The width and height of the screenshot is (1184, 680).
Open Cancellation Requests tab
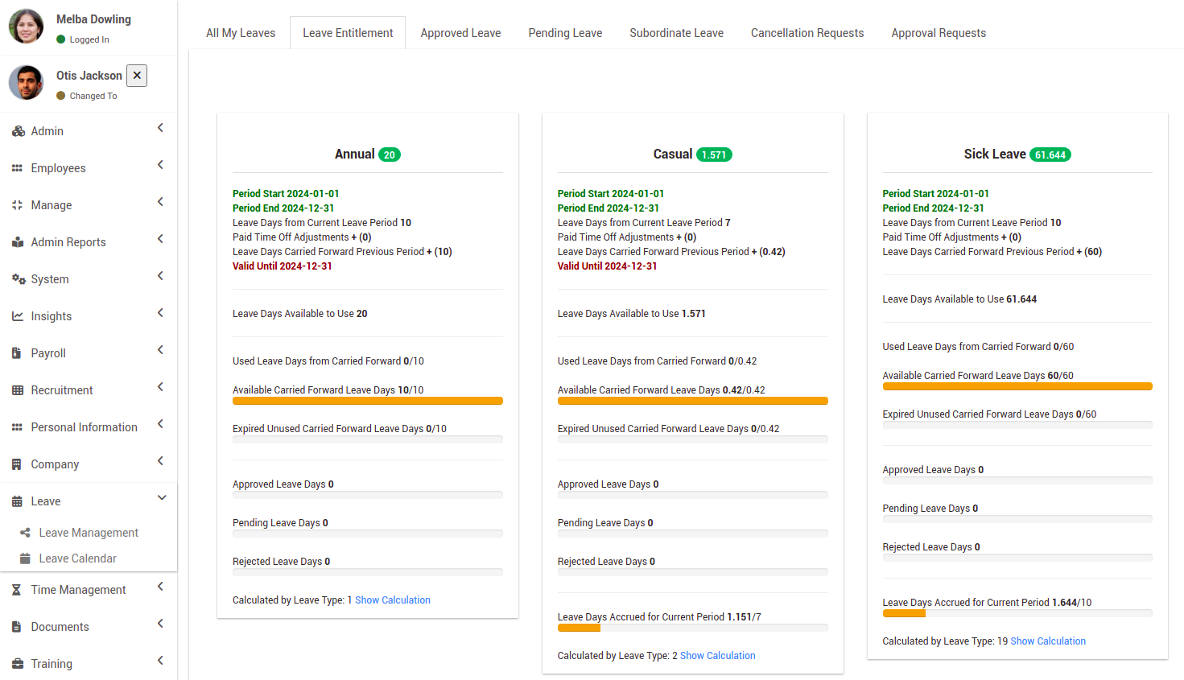(x=807, y=33)
